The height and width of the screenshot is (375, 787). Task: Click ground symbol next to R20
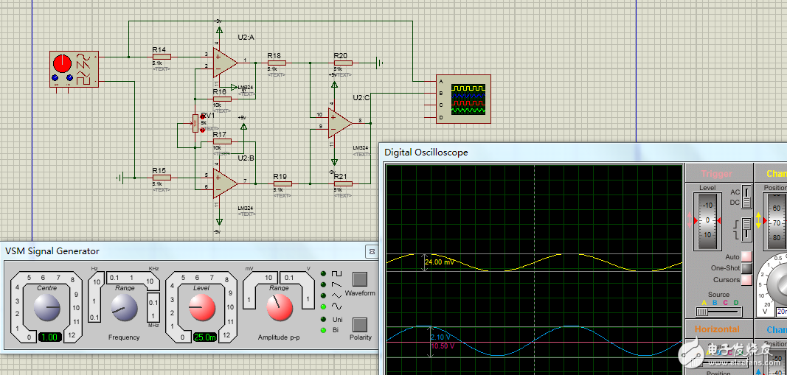(380, 63)
